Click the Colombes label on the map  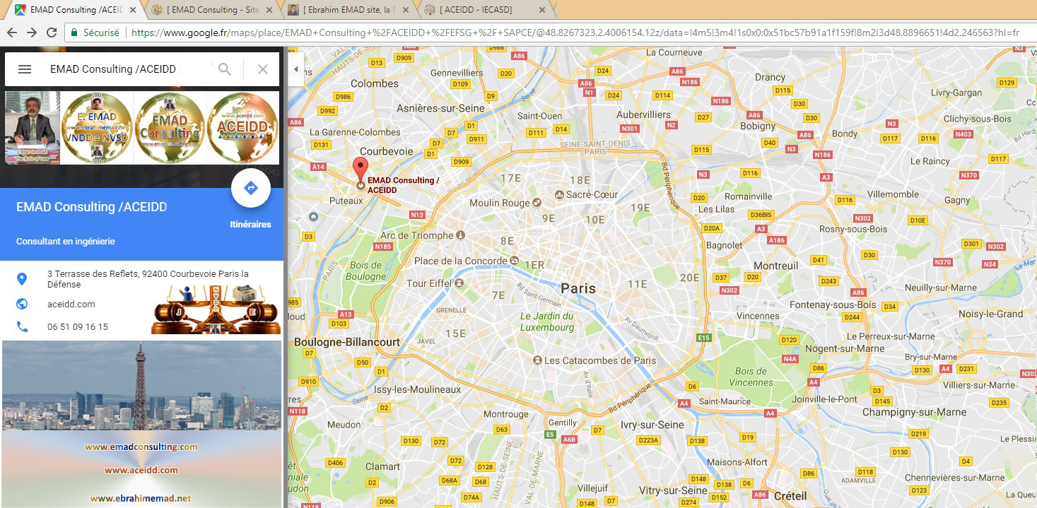(x=375, y=83)
